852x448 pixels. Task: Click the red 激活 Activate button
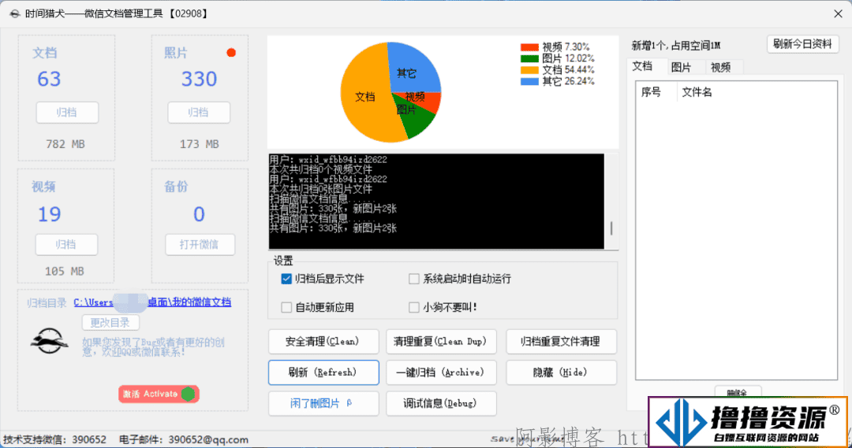[159, 394]
